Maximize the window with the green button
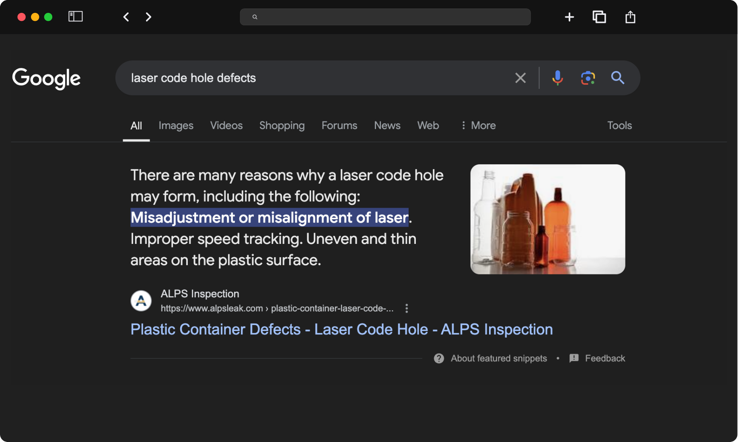This screenshot has width=738, height=442. [48, 17]
